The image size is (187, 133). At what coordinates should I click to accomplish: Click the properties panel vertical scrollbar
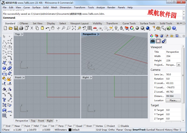183,75
